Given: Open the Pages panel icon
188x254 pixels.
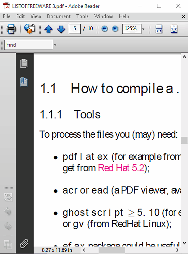Looking at the screenshot, I should 24,63.
